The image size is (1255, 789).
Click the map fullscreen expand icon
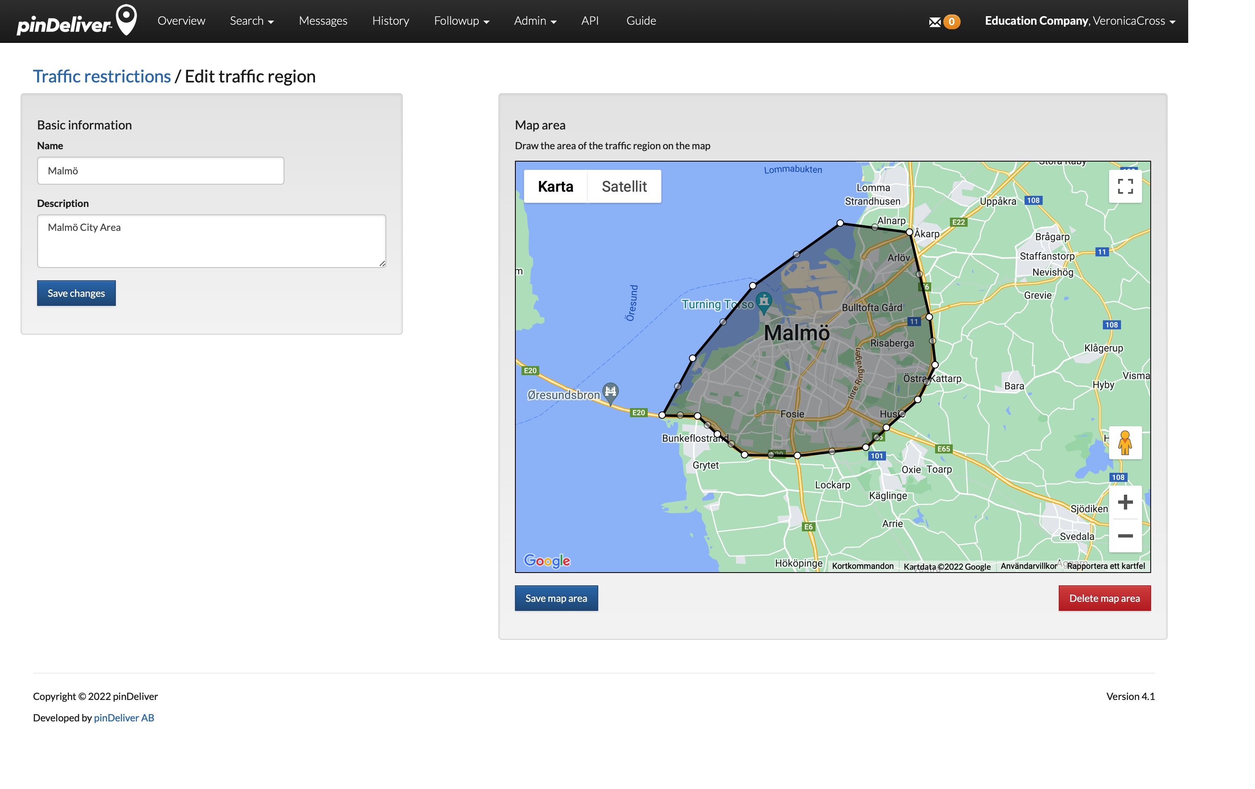[x=1126, y=186]
